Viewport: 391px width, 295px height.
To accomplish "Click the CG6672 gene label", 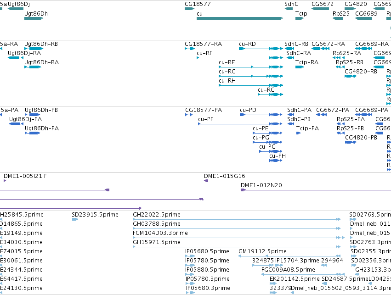I will [x=322, y=4].
